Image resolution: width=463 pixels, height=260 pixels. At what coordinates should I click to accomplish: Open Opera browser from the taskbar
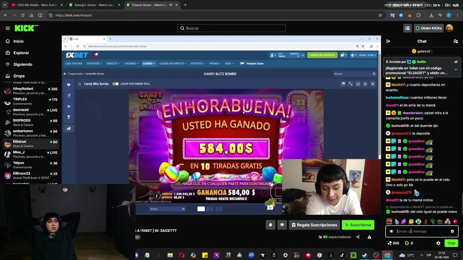(x=182, y=255)
